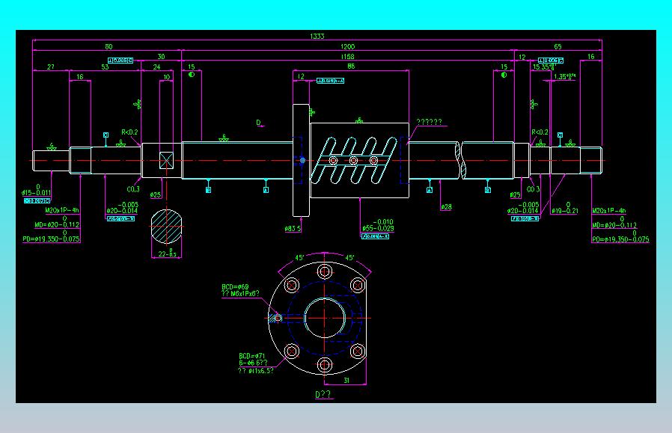Select the 86 nut length dimension
672x433 pixels.
[351, 67]
